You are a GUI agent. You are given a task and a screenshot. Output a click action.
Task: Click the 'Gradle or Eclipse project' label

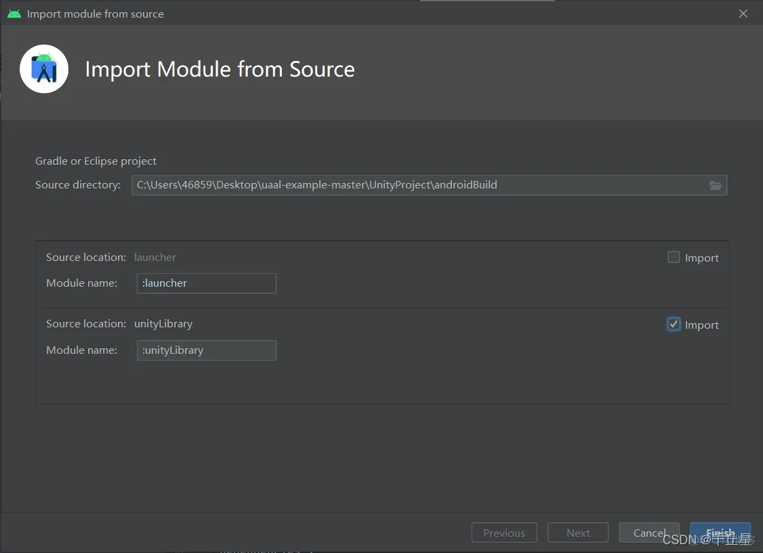point(96,161)
